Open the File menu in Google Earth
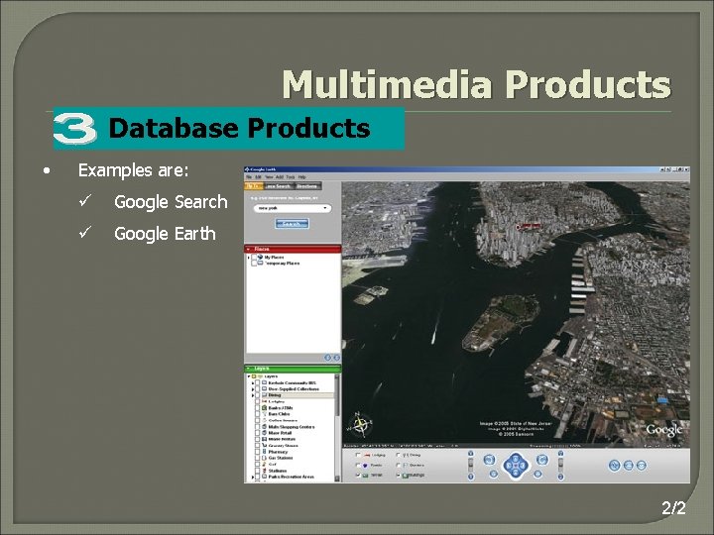This screenshot has height=535, width=714. tap(249, 177)
